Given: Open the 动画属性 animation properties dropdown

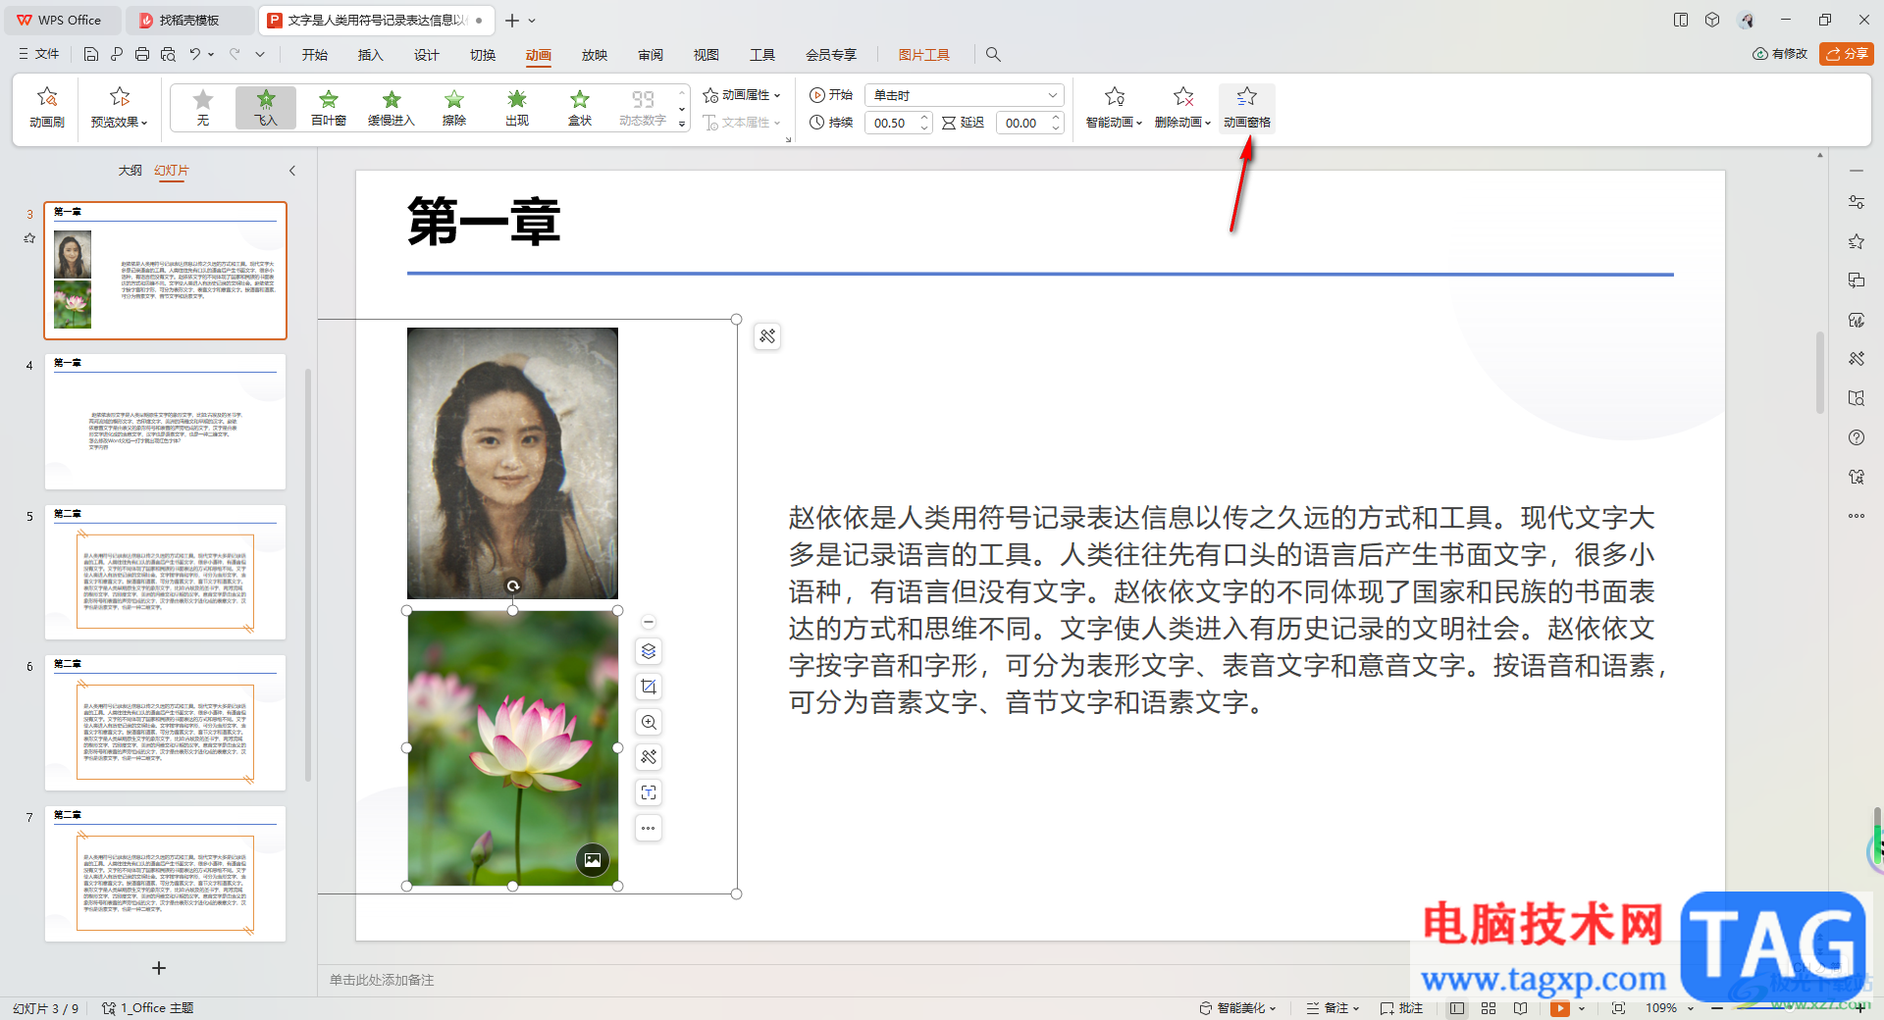Looking at the screenshot, I should (742, 95).
